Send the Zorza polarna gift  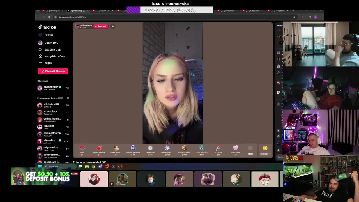pos(201,150)
